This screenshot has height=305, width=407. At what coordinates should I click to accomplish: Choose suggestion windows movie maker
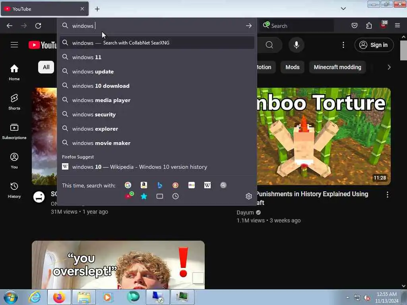[x=157, y=143]
